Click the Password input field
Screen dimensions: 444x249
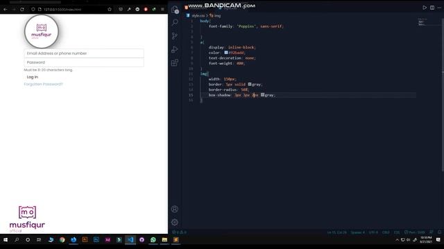point(84,62)
